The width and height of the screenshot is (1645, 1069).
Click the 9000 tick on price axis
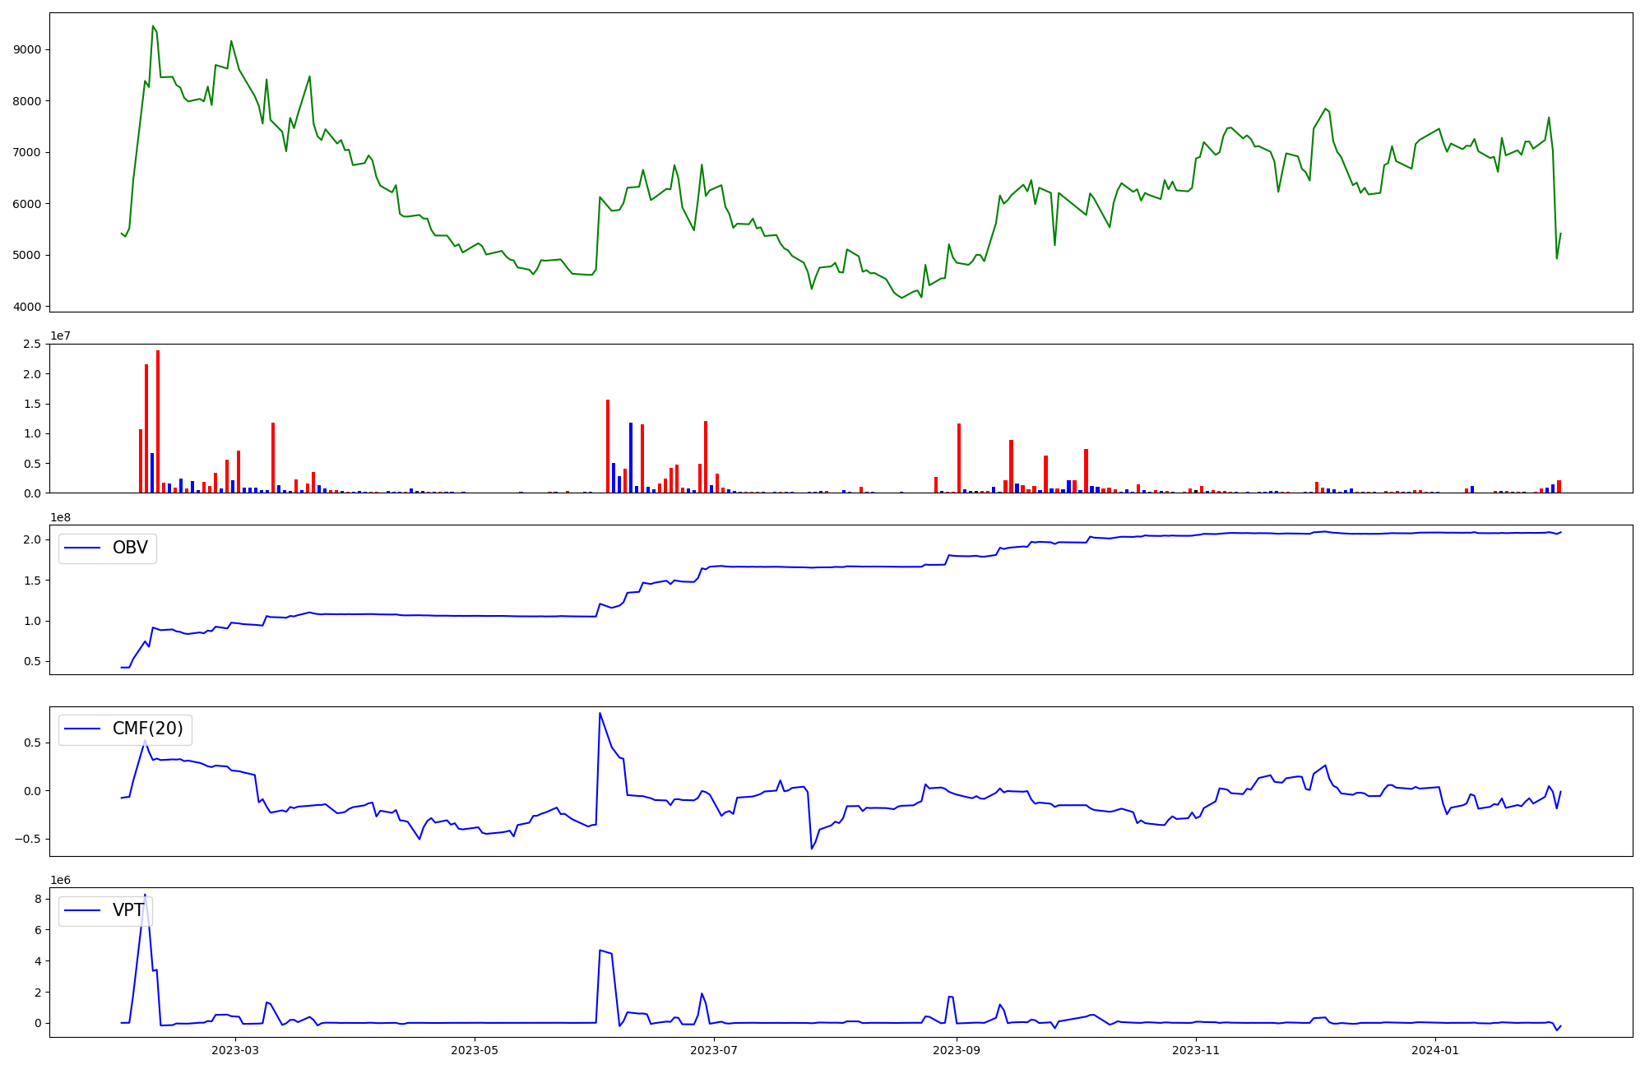(27, 50)
